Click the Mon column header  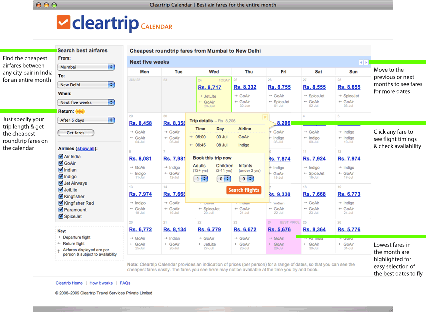tap(144, 72)
